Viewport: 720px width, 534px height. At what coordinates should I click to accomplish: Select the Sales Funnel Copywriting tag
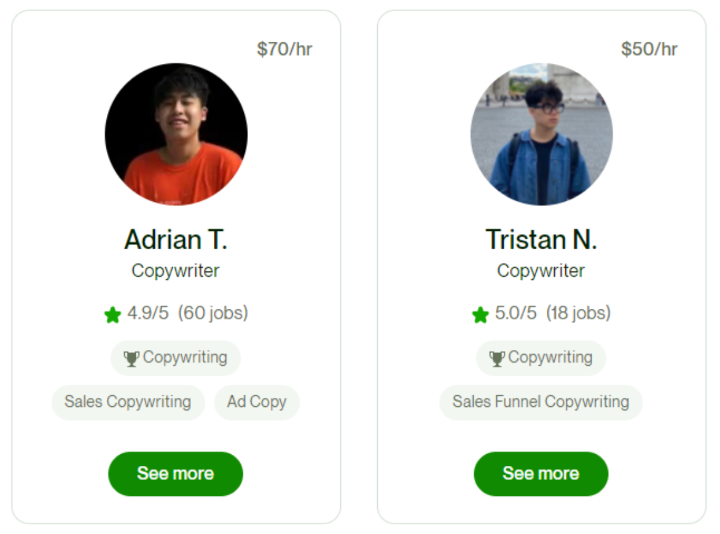541,402
